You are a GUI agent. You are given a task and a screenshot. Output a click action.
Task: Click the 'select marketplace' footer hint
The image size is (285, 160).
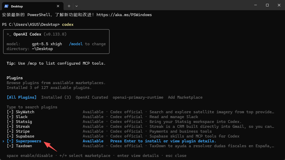90,156
